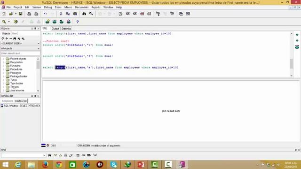
Task: Click the Open file folder icon
Action: point(11,14)
